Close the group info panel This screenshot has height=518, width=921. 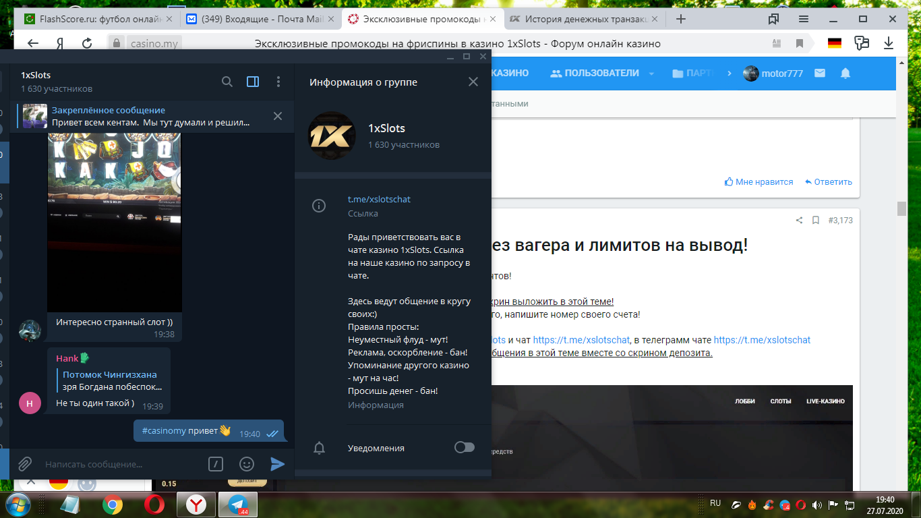click(x=473, y=82)
